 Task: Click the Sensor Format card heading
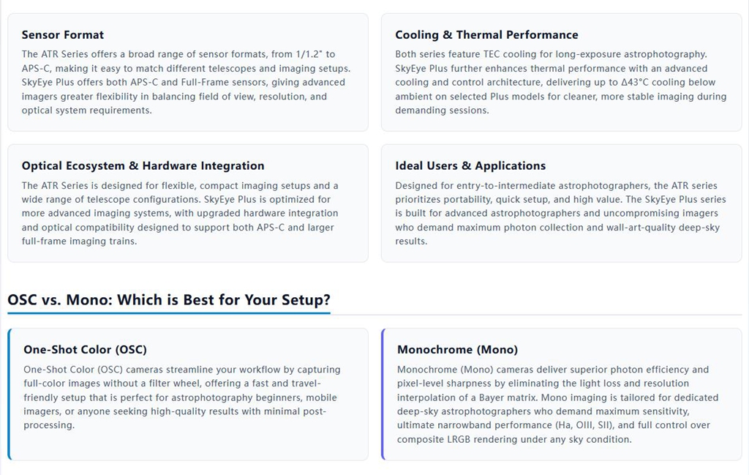point(63,35)
